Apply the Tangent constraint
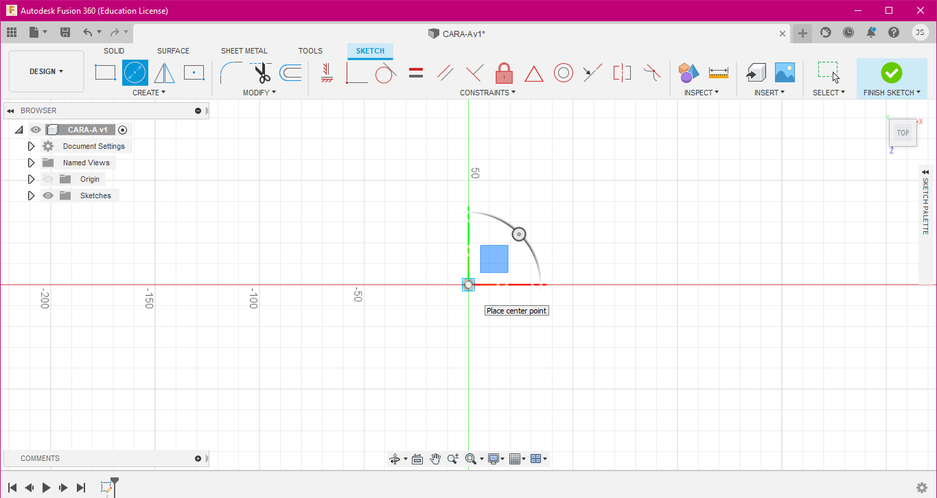937x498 pixels. pos(386,72)
